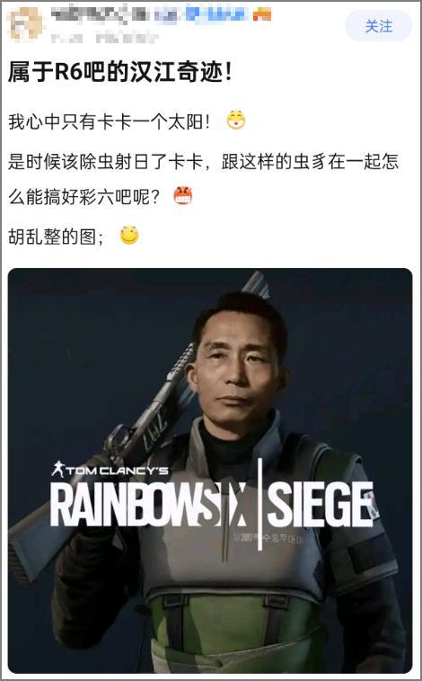Click the text 胡乱整的图;
422x681 pixels.
coord(56,237)
